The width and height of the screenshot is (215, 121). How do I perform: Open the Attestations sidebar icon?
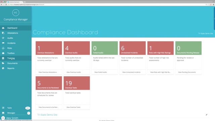click(3, 33)
